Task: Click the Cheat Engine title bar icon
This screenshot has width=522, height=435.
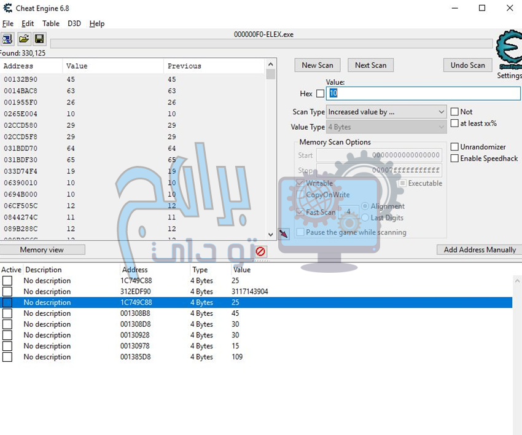Action: coord(7,8)
